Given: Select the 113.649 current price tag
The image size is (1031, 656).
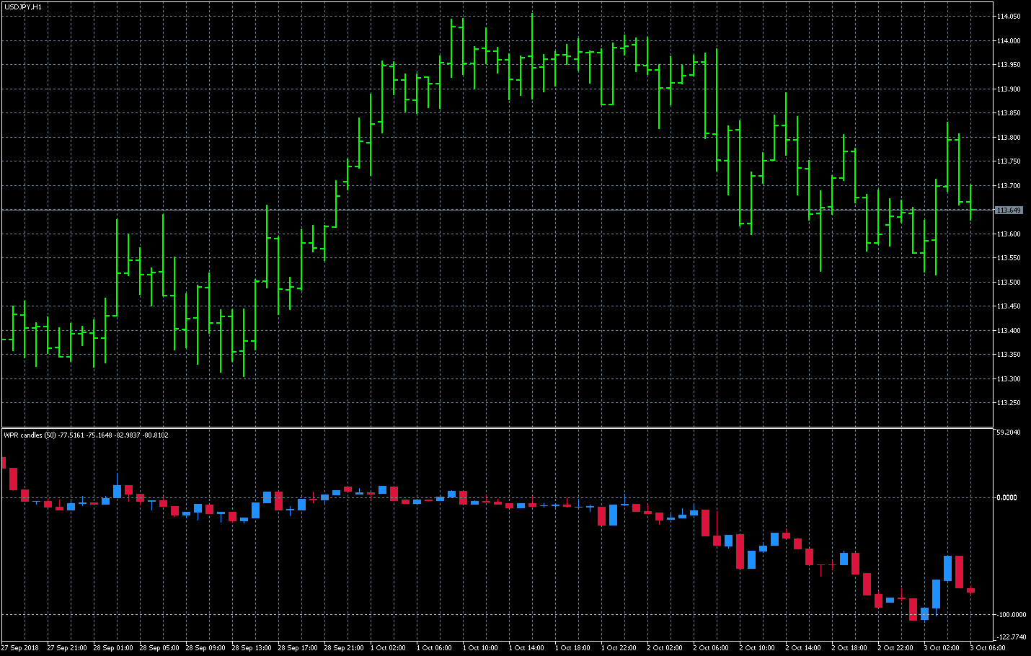Looking at the screenshot, I should 1008,210.
